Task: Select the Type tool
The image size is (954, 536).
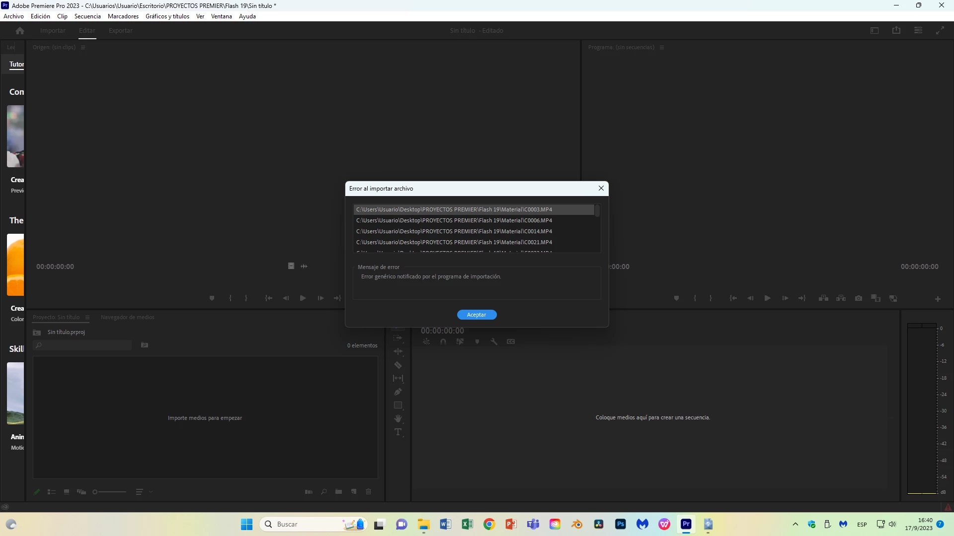Action: tap(398, 432)
